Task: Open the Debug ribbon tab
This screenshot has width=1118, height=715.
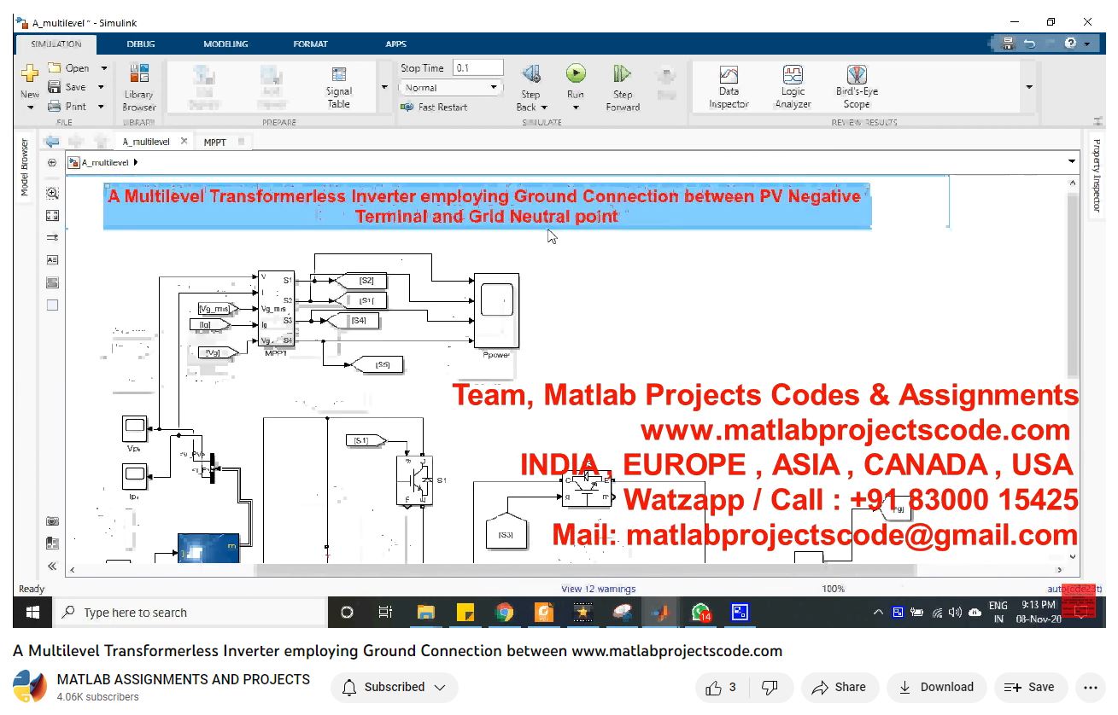Action: pyautogui.click(x=142, y=44)
